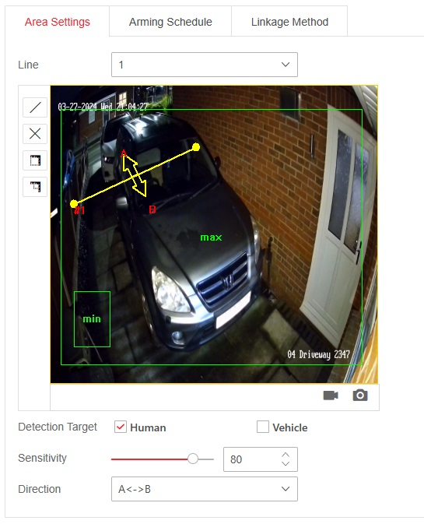The height and width of the screenshot is (524, 424).
Task: Open the Direction A<->B dropdown
Action: tap(205, 489)
